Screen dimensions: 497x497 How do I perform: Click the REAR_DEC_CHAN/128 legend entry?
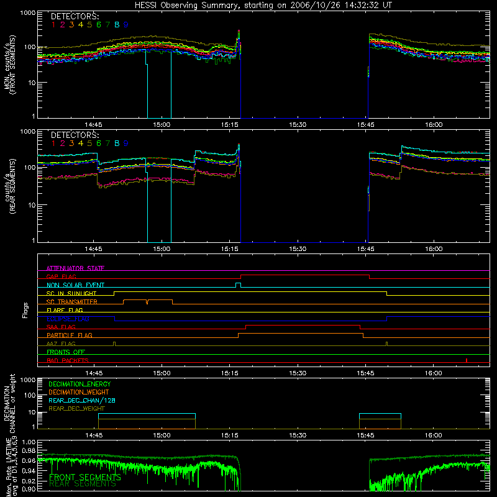point(82,400)
